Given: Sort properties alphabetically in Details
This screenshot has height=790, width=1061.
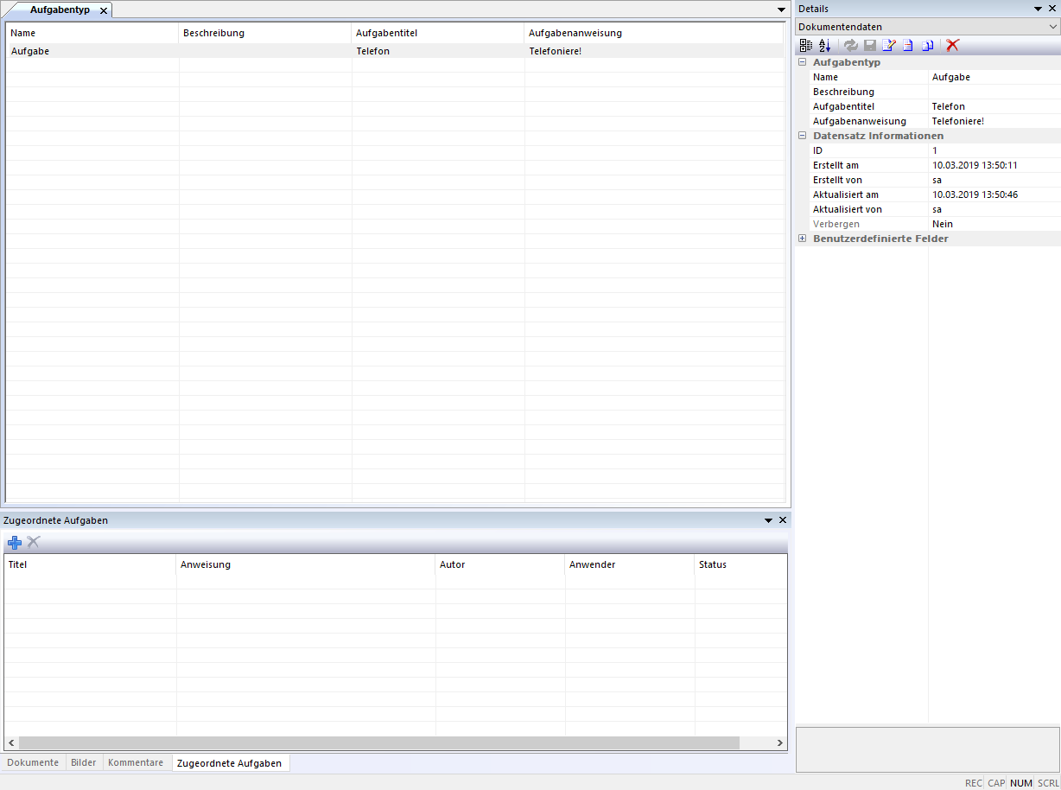Looking at the screenshot, I should 824,45.
